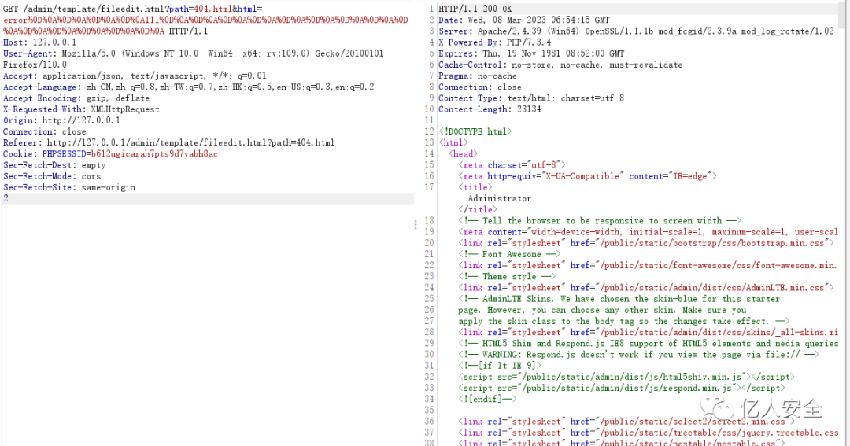Click the <!DOCTYPE html> line in response
This screenshot has height=446, width=850.
point(475,131)
